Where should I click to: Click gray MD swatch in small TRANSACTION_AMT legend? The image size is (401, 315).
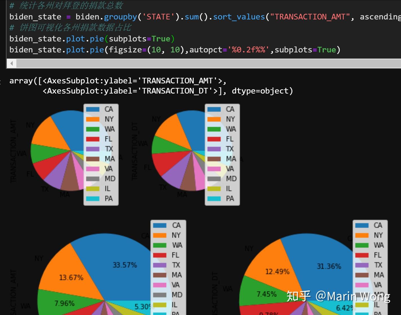[x=93, y=179]
